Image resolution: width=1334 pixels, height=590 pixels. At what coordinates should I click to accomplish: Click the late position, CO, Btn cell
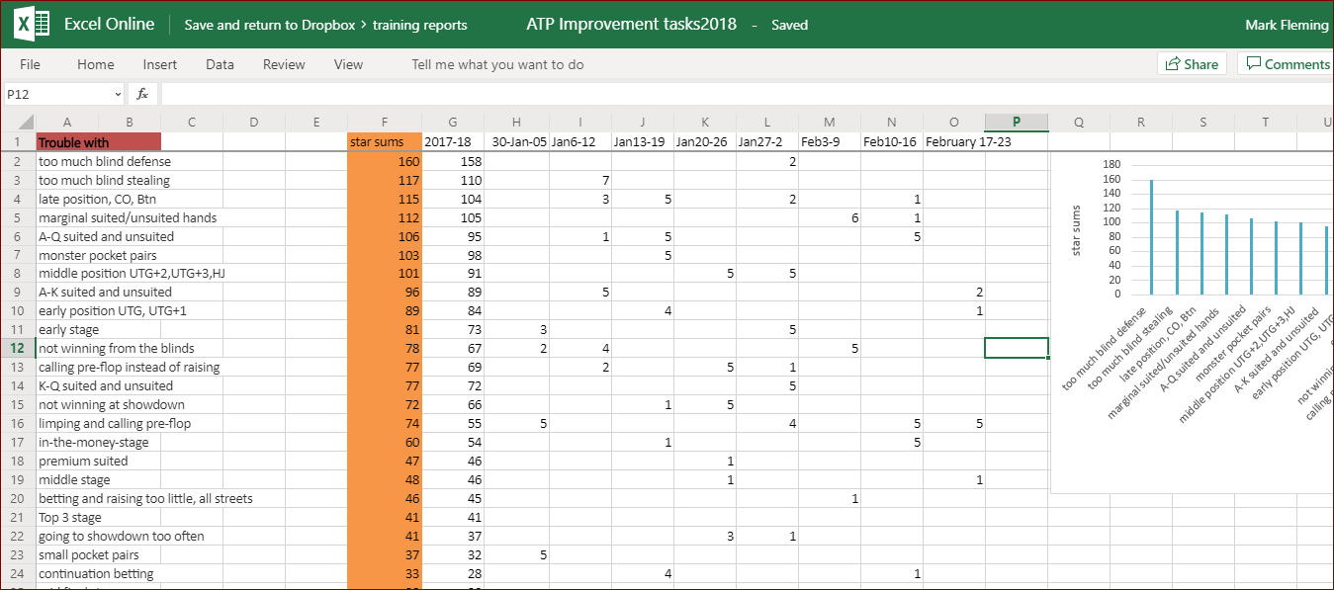pyautogui.click(x=98, y=199)
